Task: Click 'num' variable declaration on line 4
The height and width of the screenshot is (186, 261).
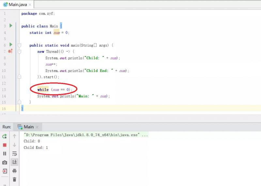Action: (x=56, y=33)
